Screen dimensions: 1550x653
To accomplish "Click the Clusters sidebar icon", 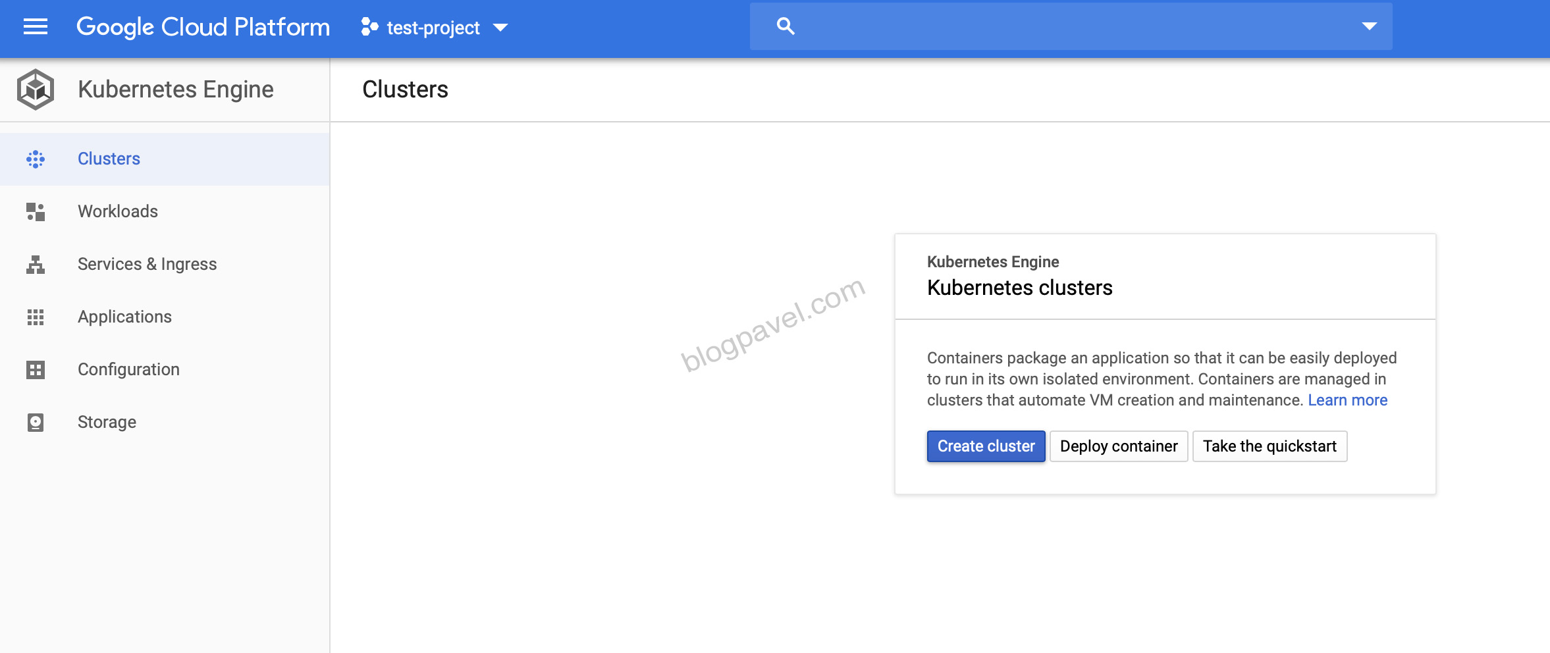I will 36,159.
